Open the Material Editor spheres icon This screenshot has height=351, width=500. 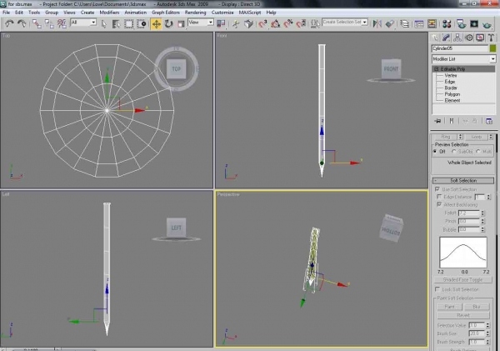pyautogui.click(x=447, y=23)
